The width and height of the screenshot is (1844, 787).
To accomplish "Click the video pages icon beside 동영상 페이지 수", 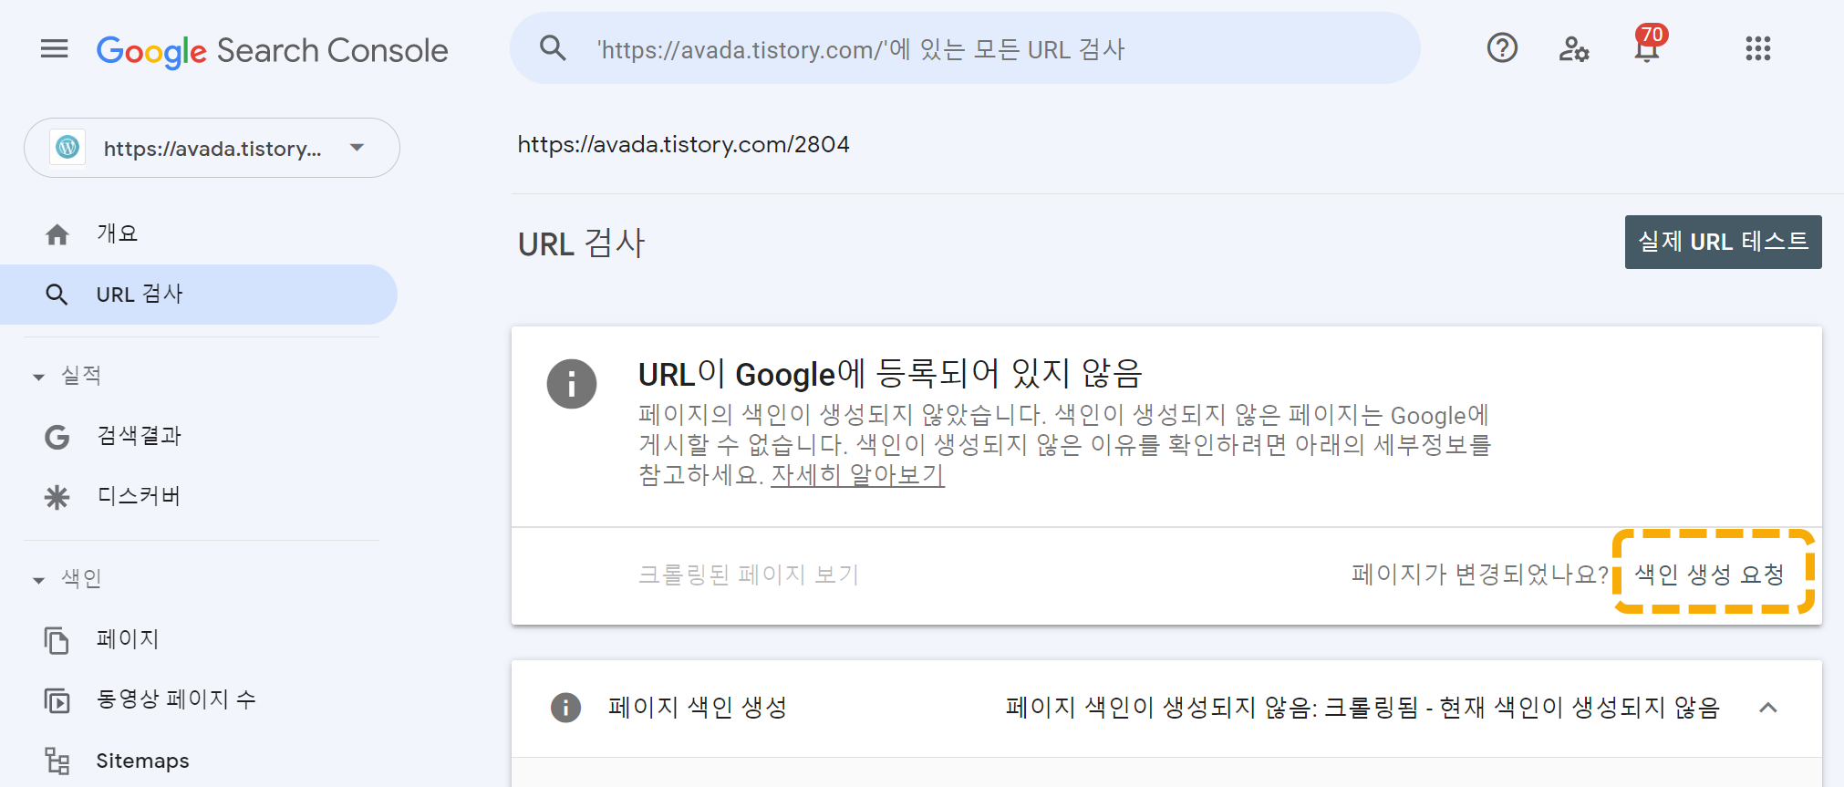I will [x=57, y=700].
